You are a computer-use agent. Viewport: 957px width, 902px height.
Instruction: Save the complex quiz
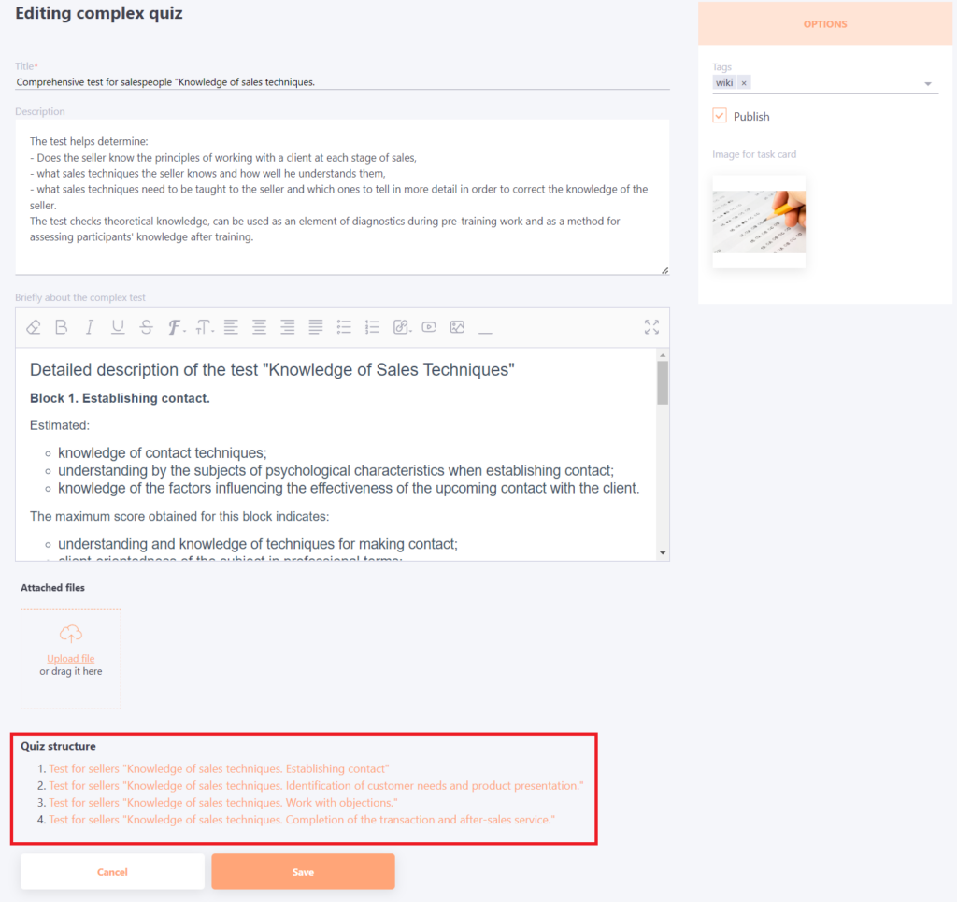pyautogui.click(x=303, y=871)
